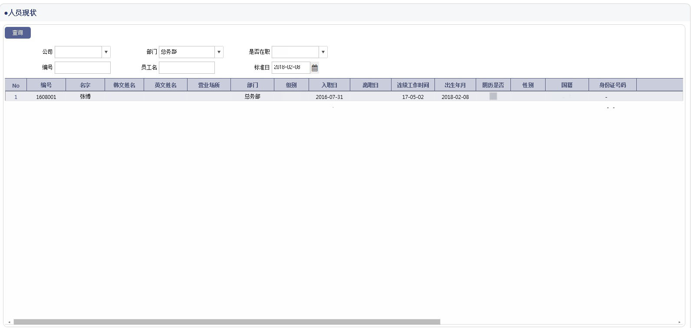Sort by the 名字 column header
Image resolution: width=691 pixels, height=328 pixels.
click(x=85, y=85)
